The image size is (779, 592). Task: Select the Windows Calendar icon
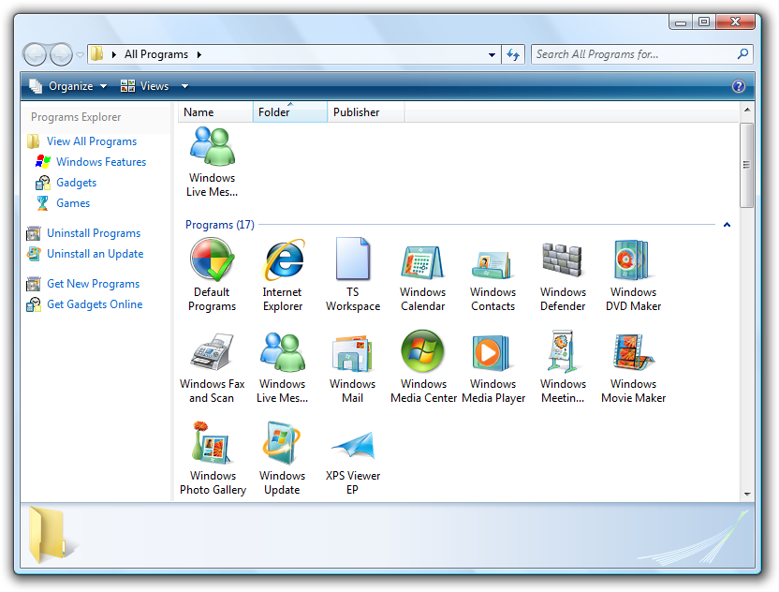423,260
